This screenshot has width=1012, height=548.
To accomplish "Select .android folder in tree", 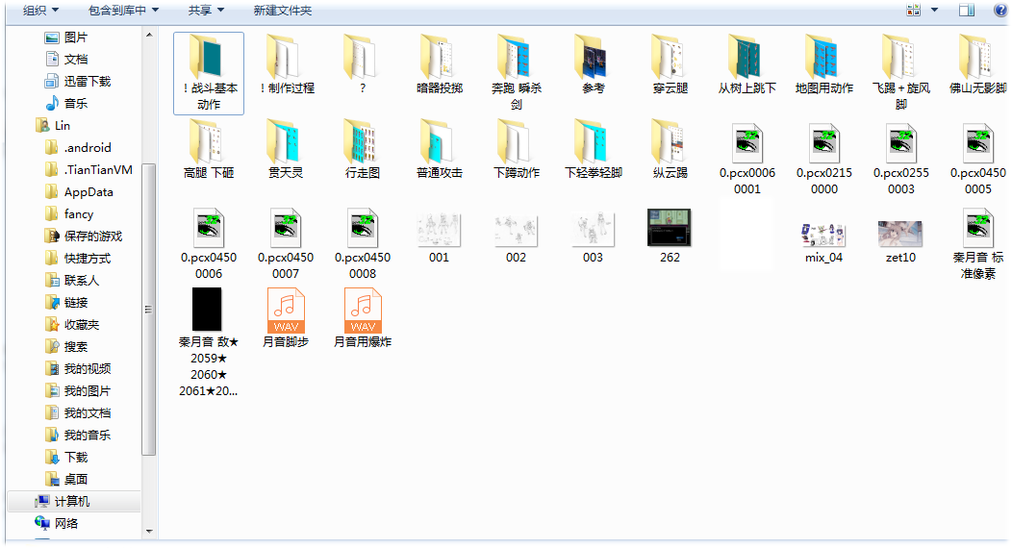I will point(78,148).
